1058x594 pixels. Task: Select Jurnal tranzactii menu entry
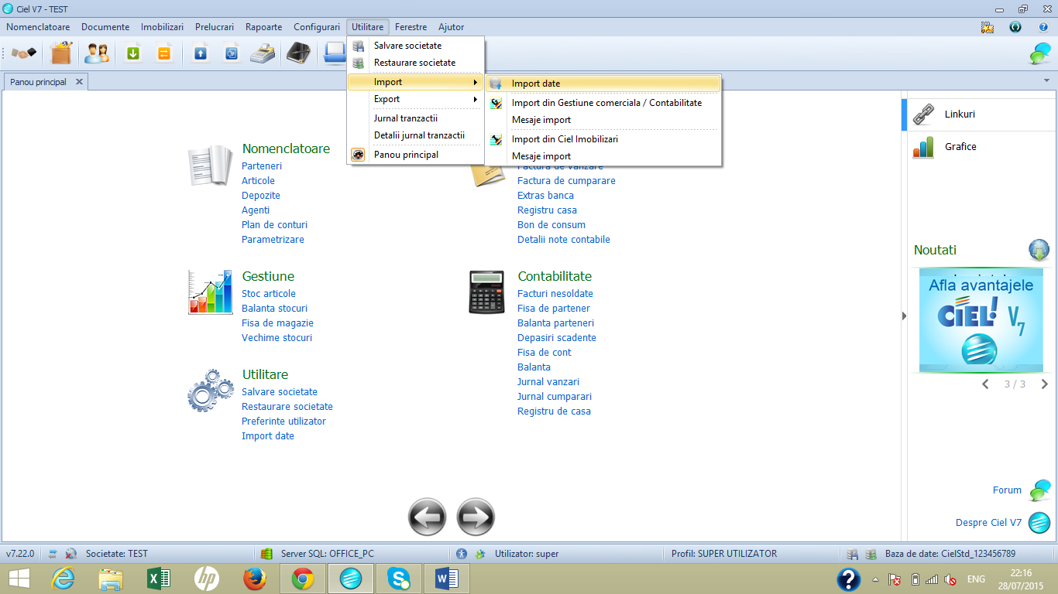(x=416, y=118)
